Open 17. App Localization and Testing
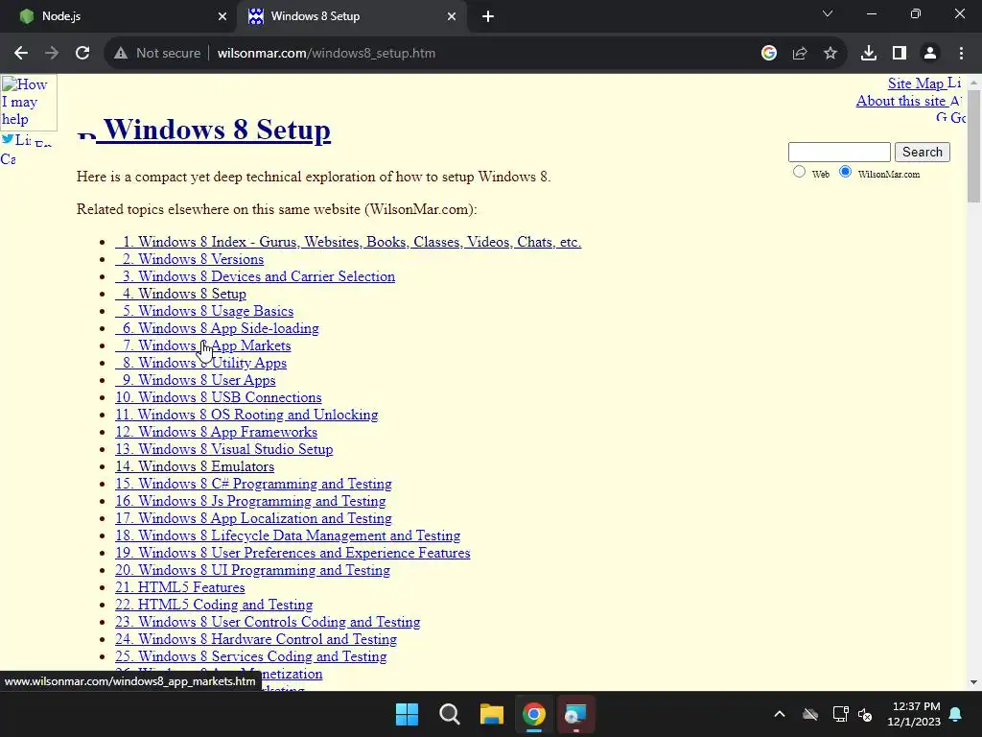982x737 pixels. [253, 518]
